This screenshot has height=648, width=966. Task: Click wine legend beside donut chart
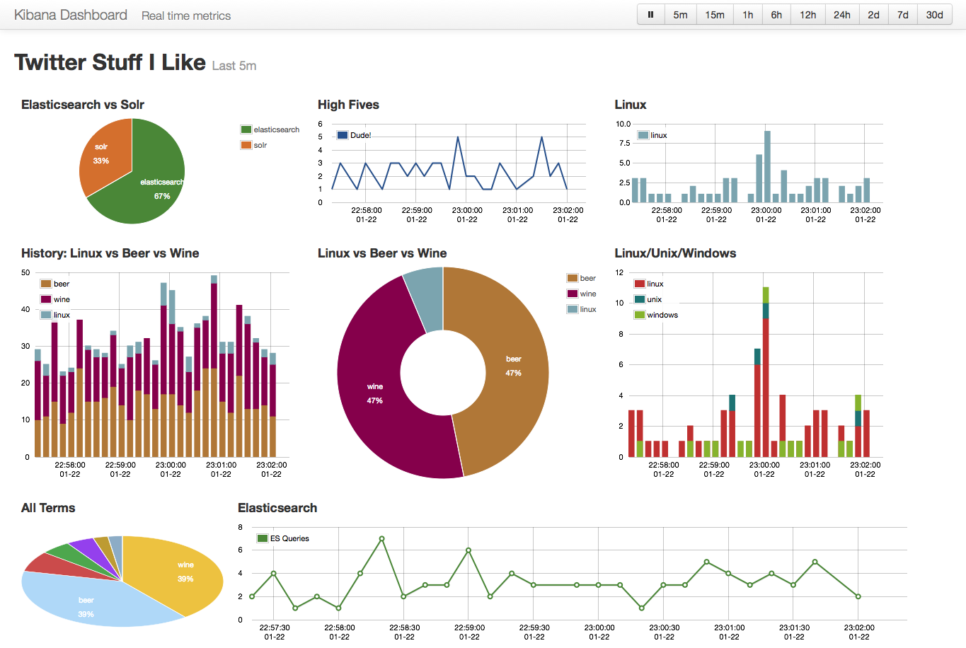click(582, 294)
